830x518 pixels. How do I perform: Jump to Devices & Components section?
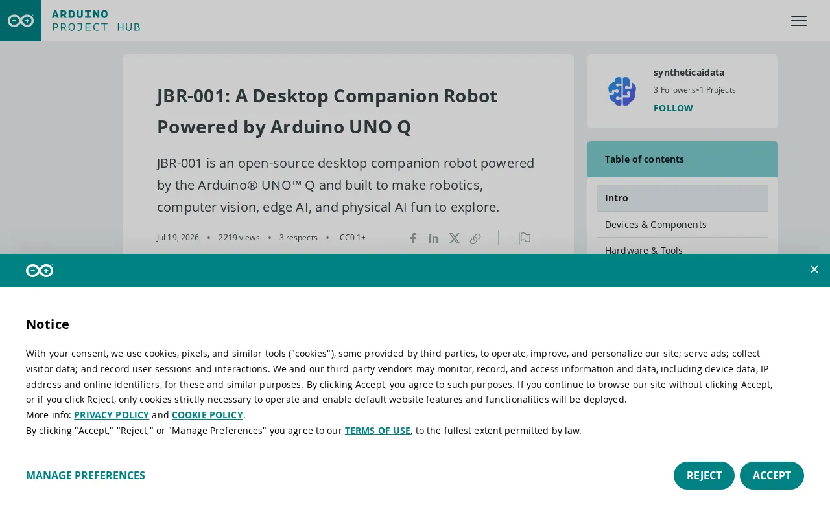pos(682,225)
